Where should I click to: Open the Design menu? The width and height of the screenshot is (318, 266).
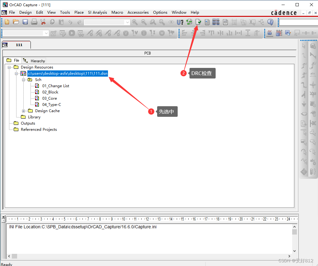point(26,12)
